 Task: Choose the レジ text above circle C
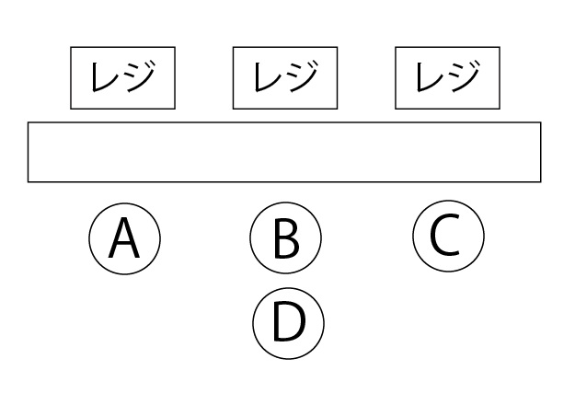click(447, 77)
